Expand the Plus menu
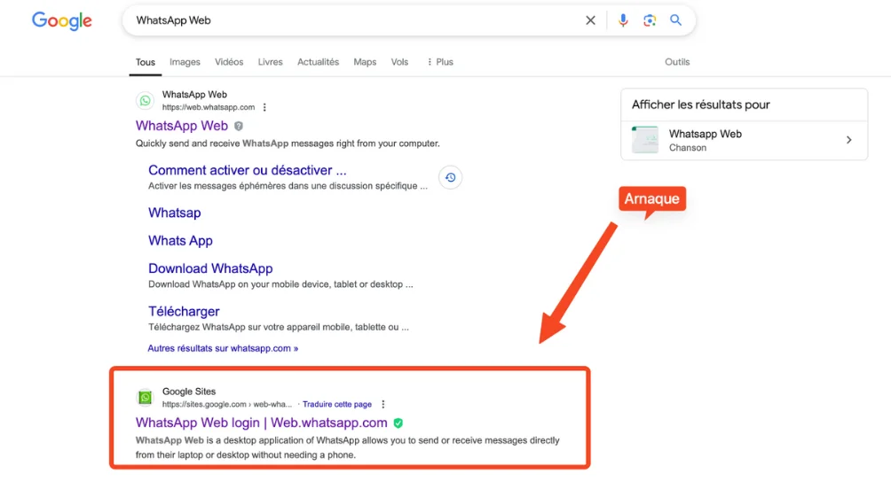This screenshot has height=481, width=891. 440,62
